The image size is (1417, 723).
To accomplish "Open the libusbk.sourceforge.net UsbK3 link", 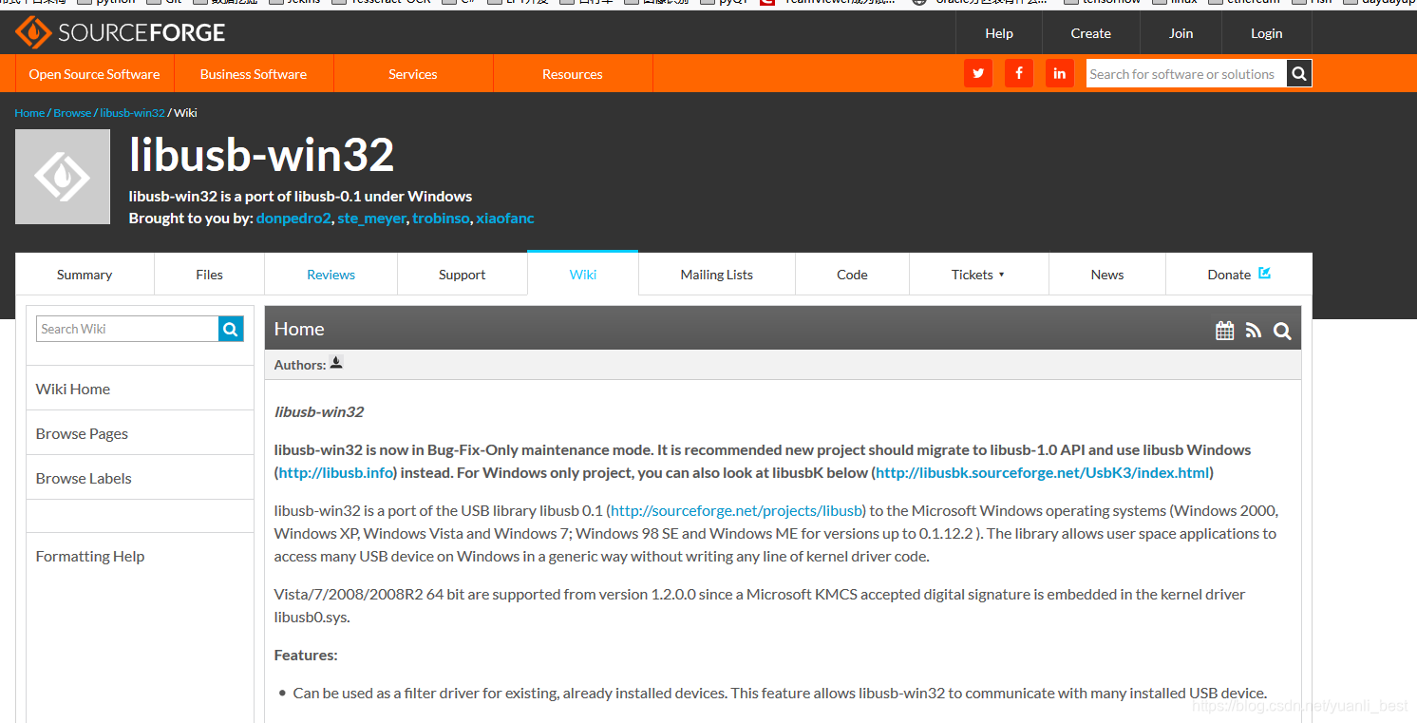I will click(1043, 473).
